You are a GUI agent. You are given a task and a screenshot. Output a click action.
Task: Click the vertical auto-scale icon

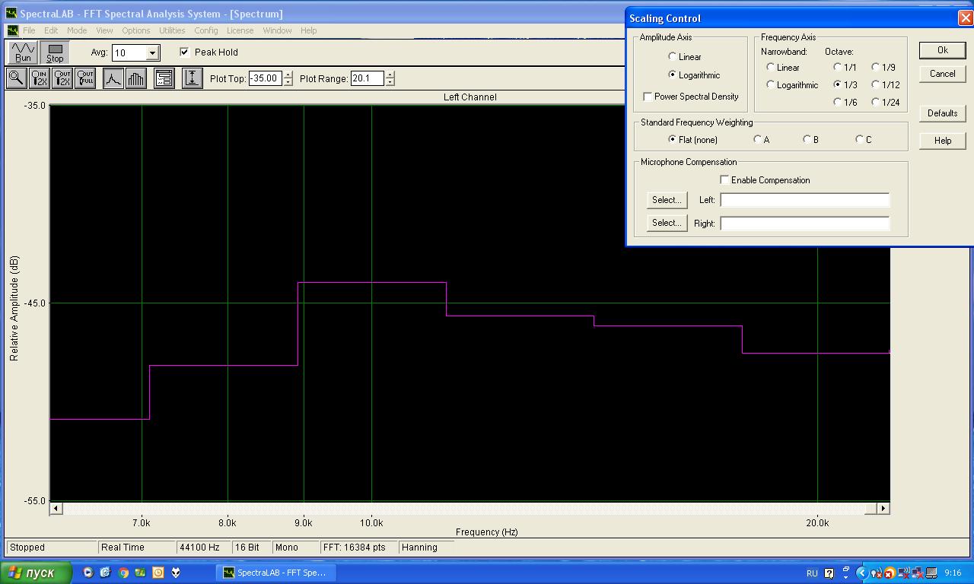tap(193, 78)
